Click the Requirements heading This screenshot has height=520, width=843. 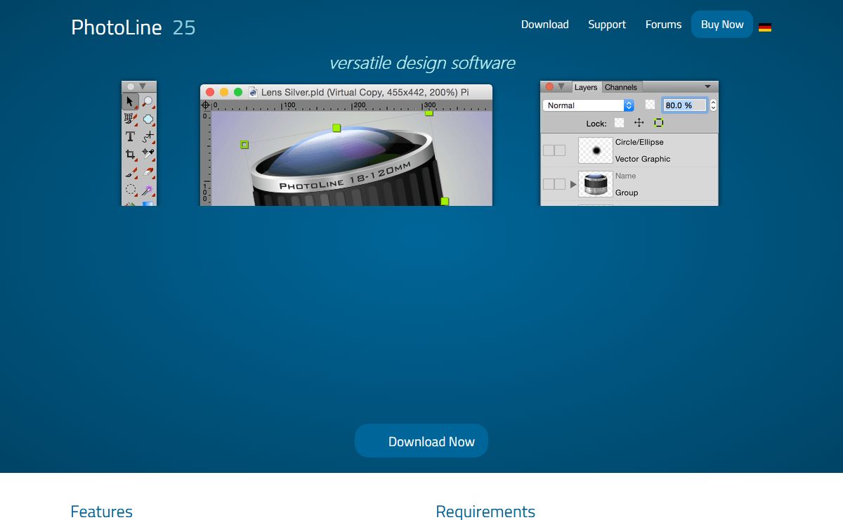click(485, 511)
